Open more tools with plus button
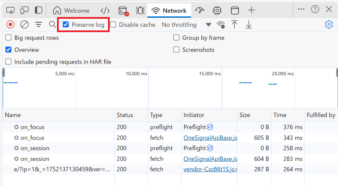The height and width of the screenshot is (186, 338). coord(251,10)
